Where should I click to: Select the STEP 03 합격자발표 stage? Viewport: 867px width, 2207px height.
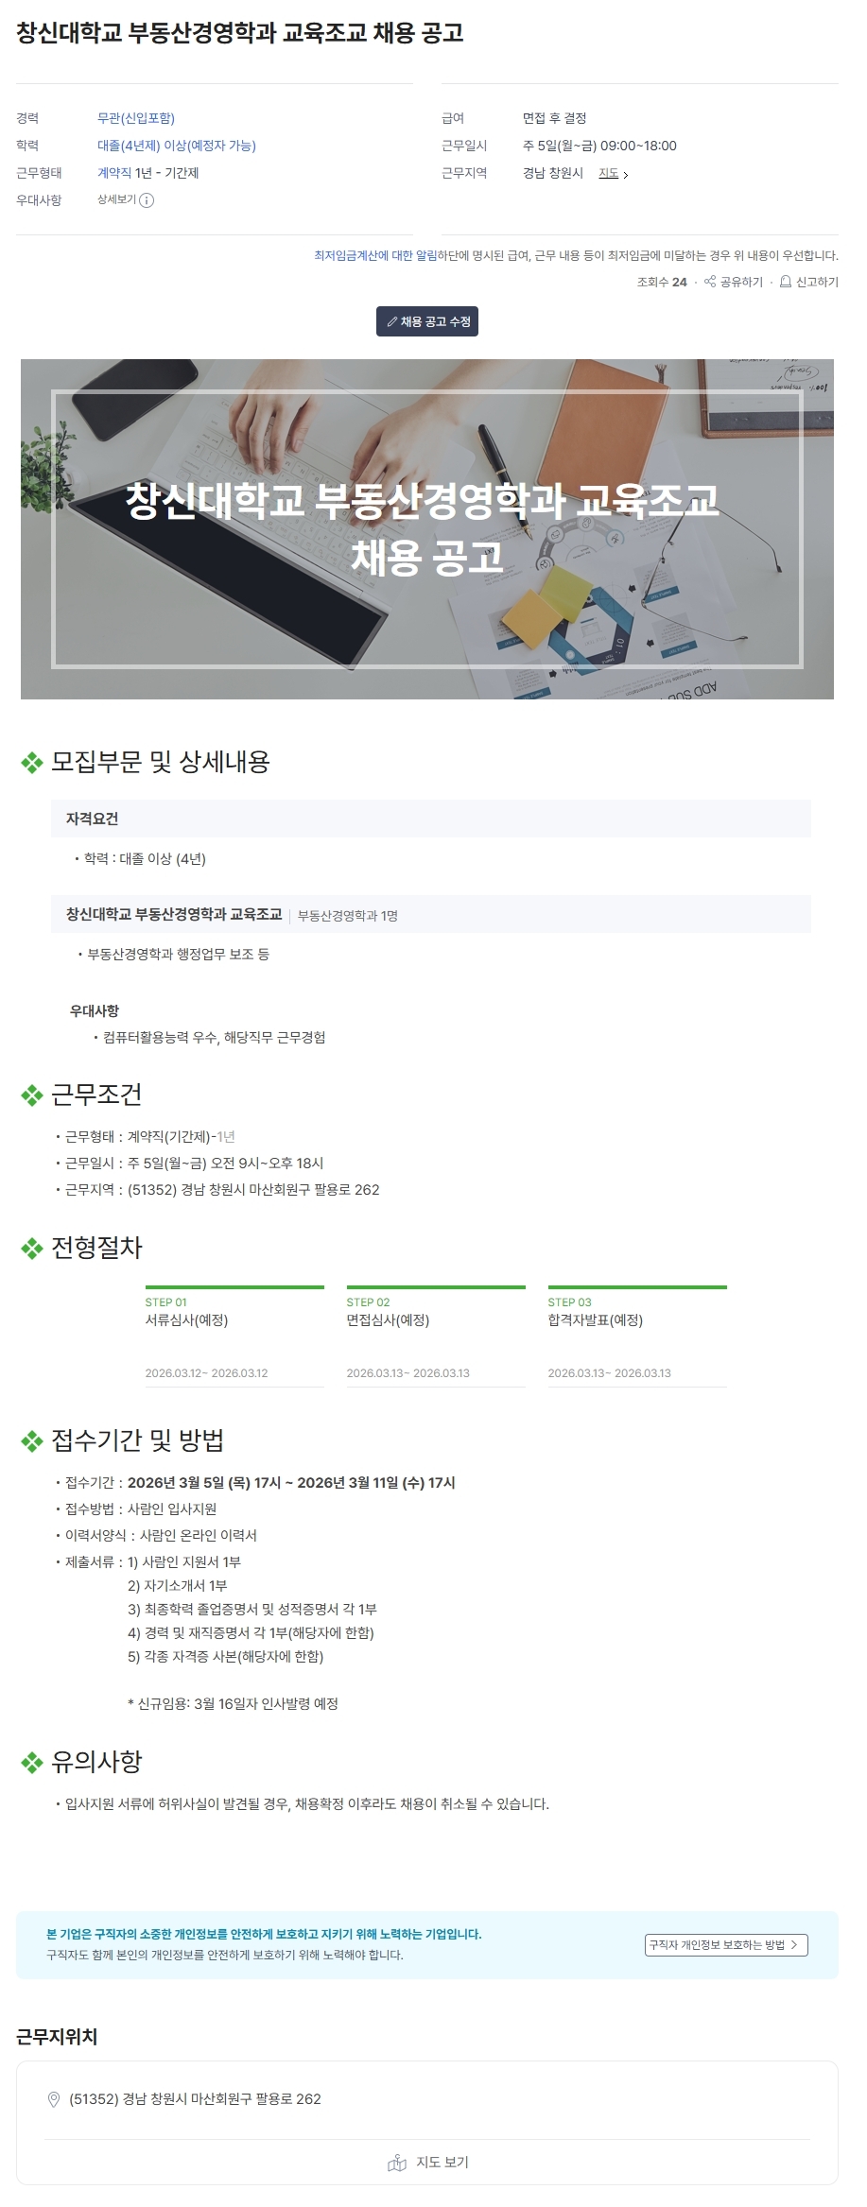(x=636, y=1336)
